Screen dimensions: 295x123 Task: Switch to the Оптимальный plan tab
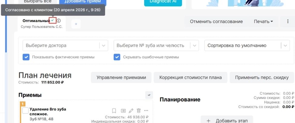click(36, 21)
